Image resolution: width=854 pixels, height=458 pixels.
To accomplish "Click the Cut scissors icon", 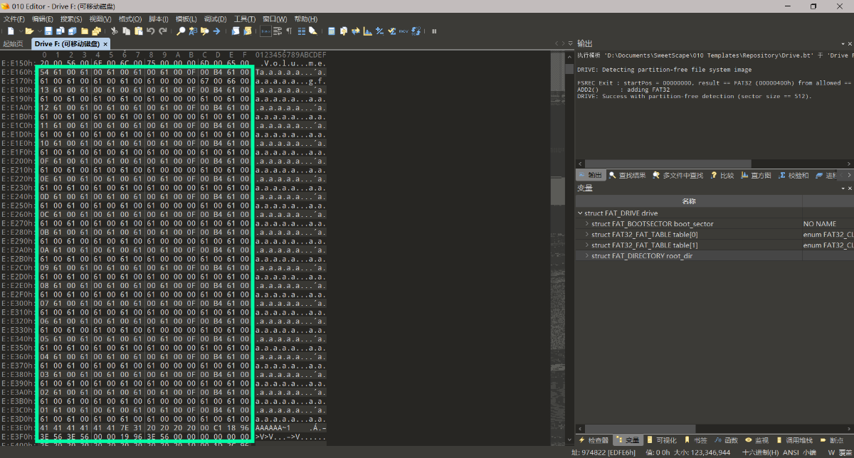I will coord(115,31).
